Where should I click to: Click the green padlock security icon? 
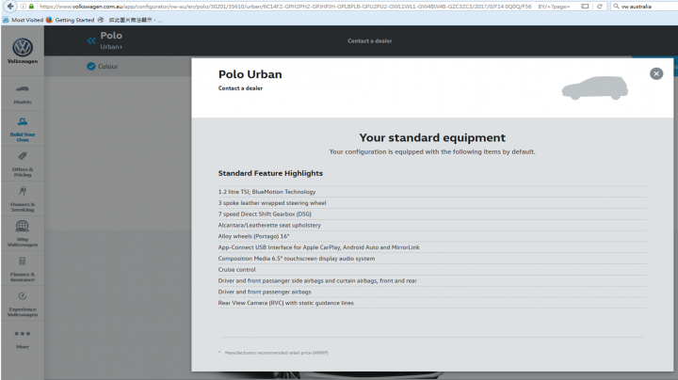(31, 6)
